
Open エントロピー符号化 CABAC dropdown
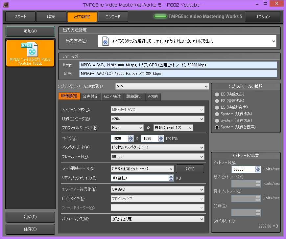point(157,189)
